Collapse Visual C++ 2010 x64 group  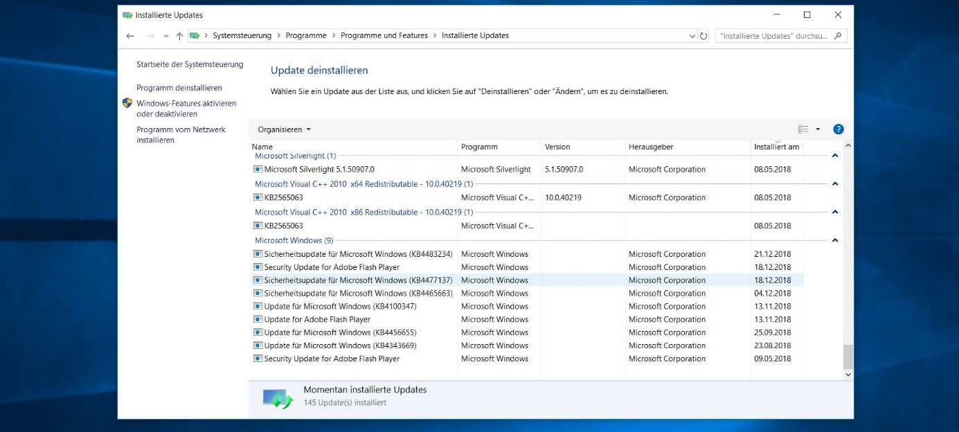(835, 184)
